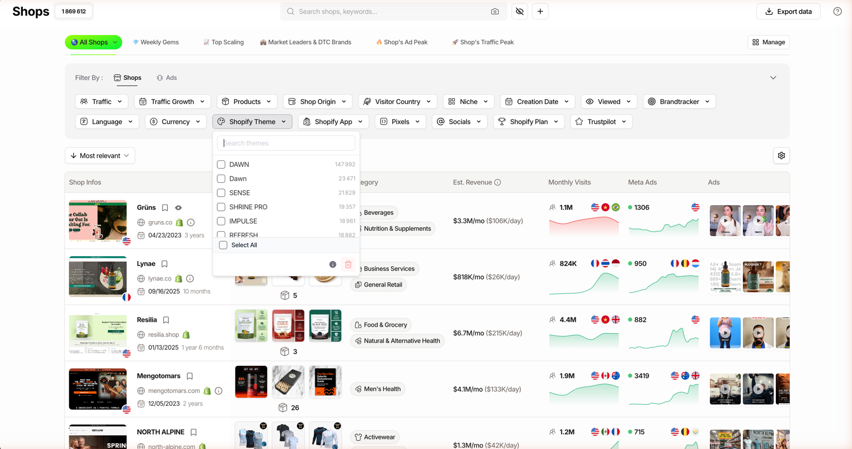The height and width of the screenshot is (449, 852).
Task: Click info icon next to lynae.co
Action: tap(190, 279)
